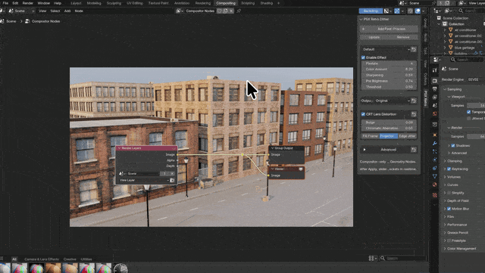Image resolution: width=485 pixels, height=273 pixels.
Task: Uncheck CRT Lens Distortion checkbox
Action: [x=363, y=114]
